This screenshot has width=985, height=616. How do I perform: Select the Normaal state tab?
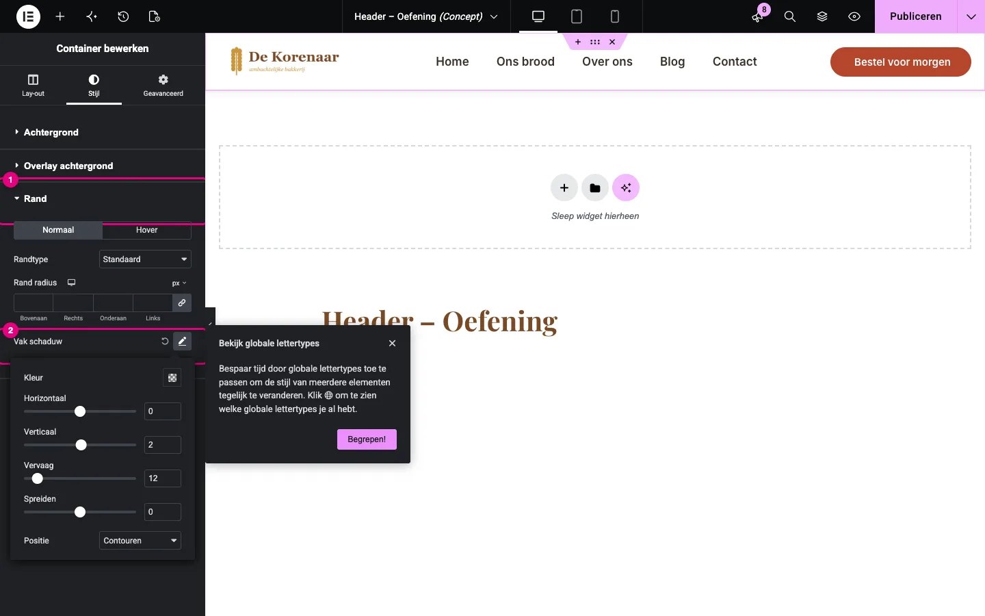(x=58, y=230)
